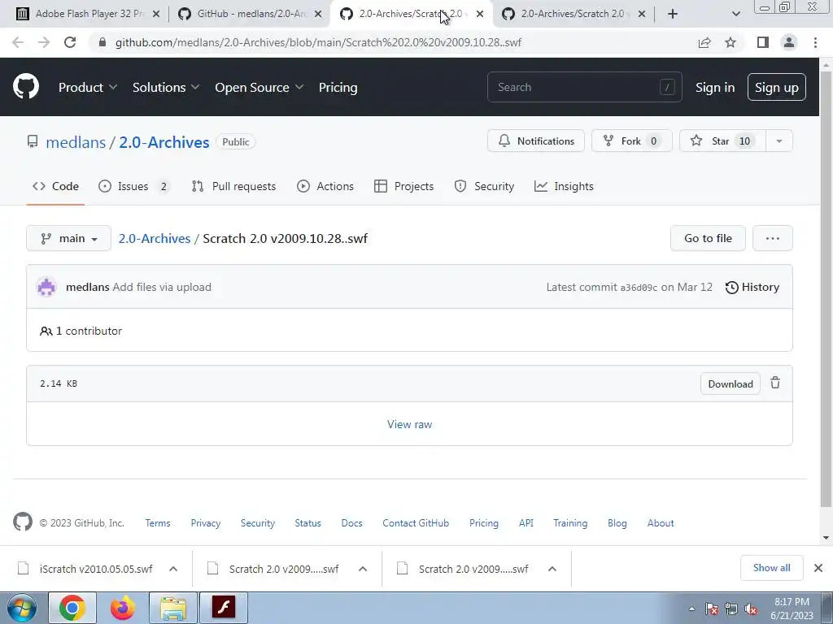Click the Go to file button
The height and width of the screenshot is (624, 833).
pyautogui.click(x=708, y=238)
